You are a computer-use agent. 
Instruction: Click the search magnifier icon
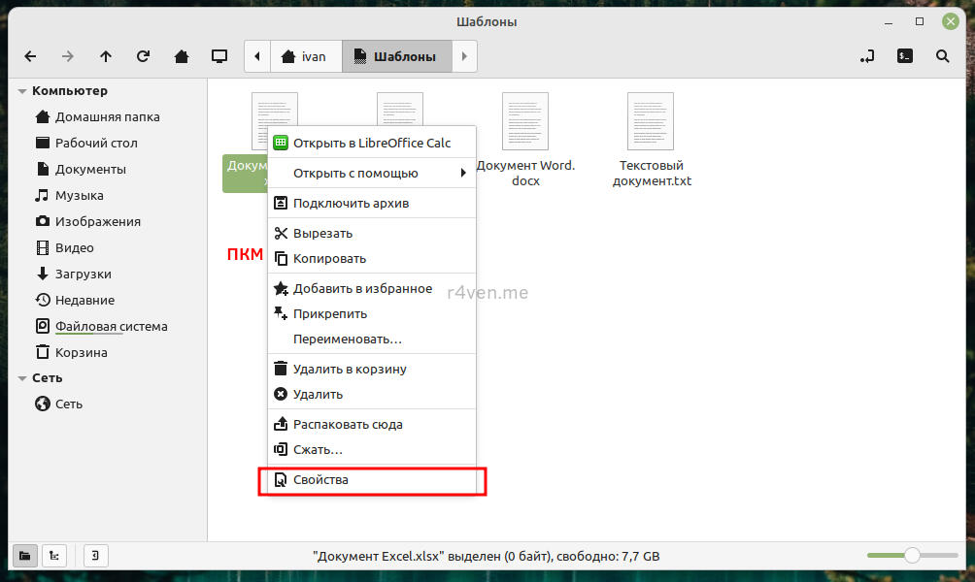click(942, 56)
